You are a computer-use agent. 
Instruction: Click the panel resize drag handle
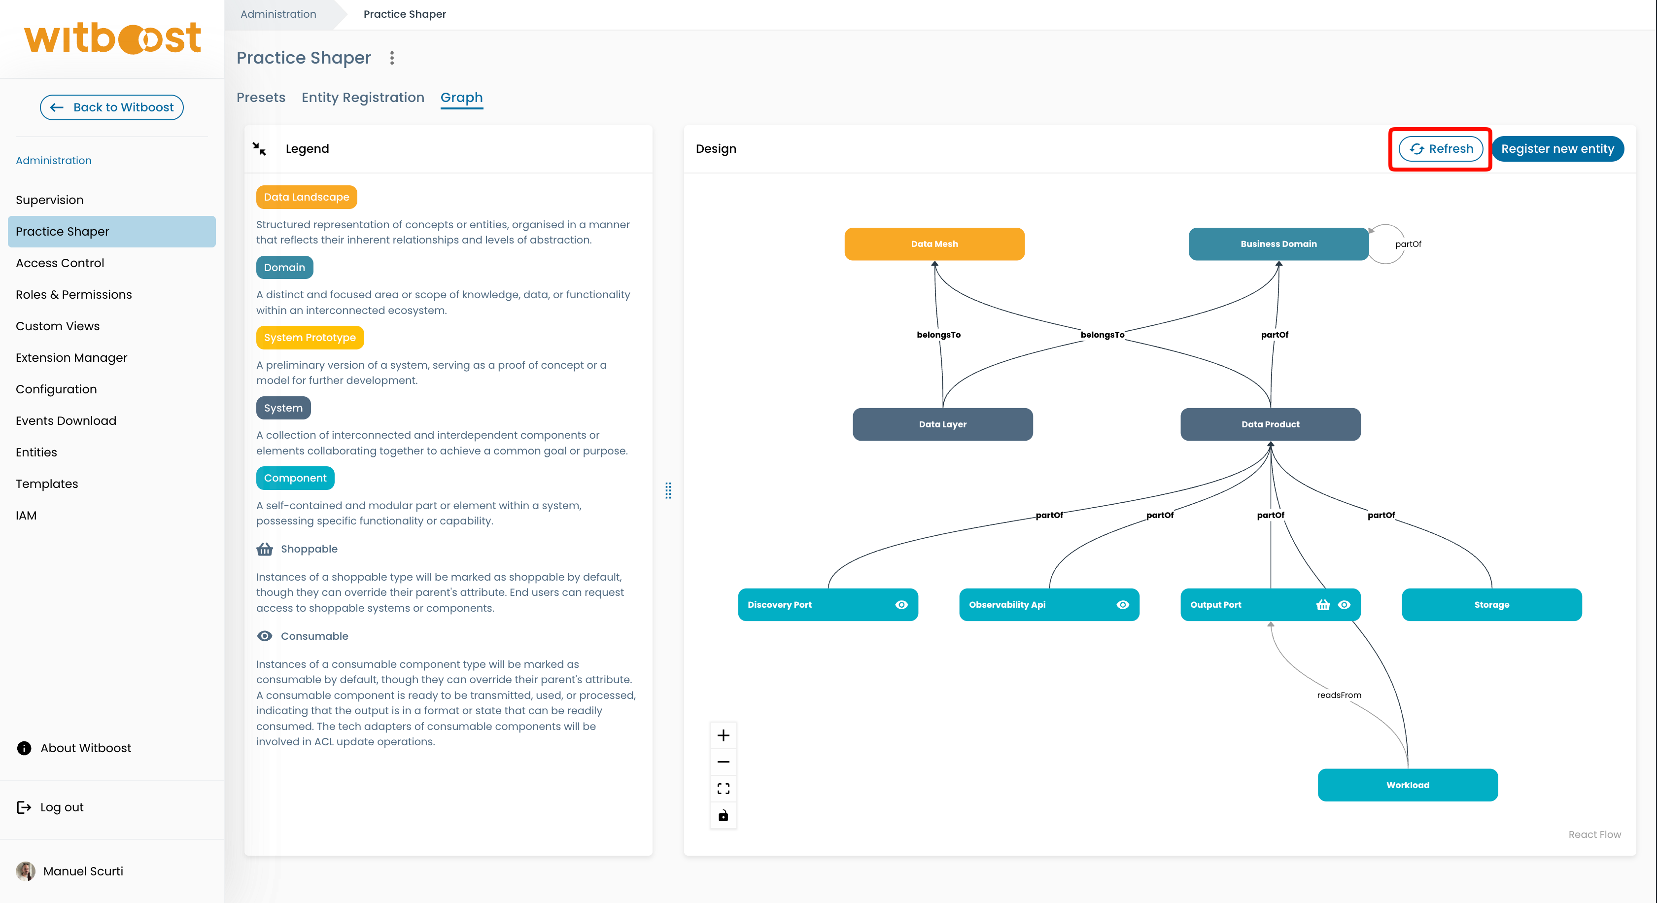click(x=668, y=491)
